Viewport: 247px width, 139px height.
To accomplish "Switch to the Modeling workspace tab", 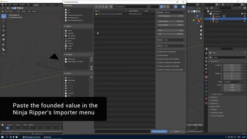I will [44, 5].
